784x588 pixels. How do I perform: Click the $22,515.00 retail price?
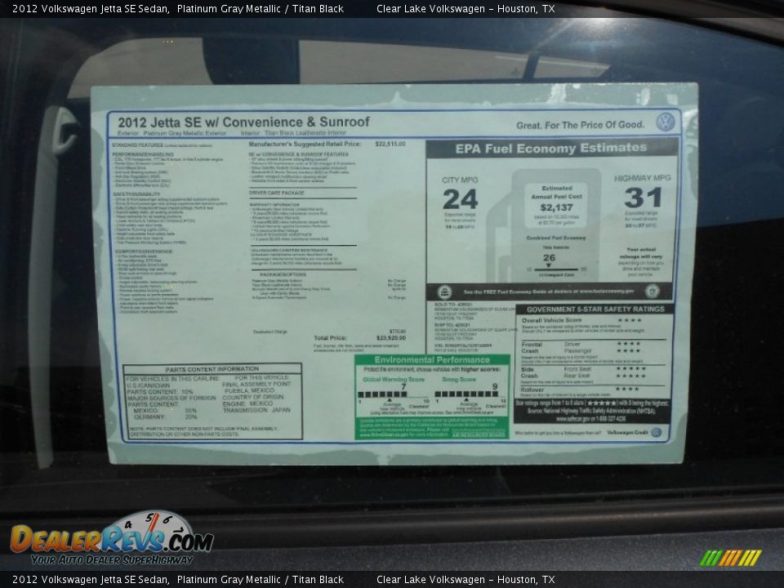pyautogui.click(x=390, y=144)
